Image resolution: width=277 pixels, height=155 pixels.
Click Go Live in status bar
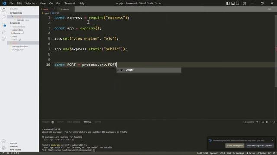pos(251,153)
